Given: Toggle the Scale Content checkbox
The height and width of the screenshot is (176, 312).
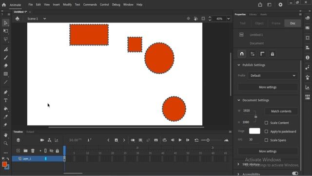Looking at the screenshot, I should (x=266, y=123).
